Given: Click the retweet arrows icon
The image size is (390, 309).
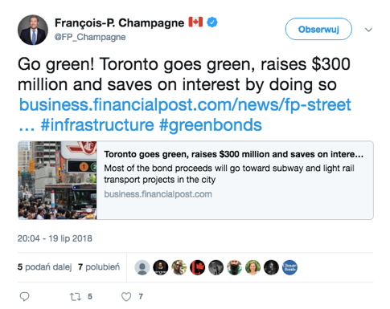Looking at the screenshot, I should coord(76,297).
